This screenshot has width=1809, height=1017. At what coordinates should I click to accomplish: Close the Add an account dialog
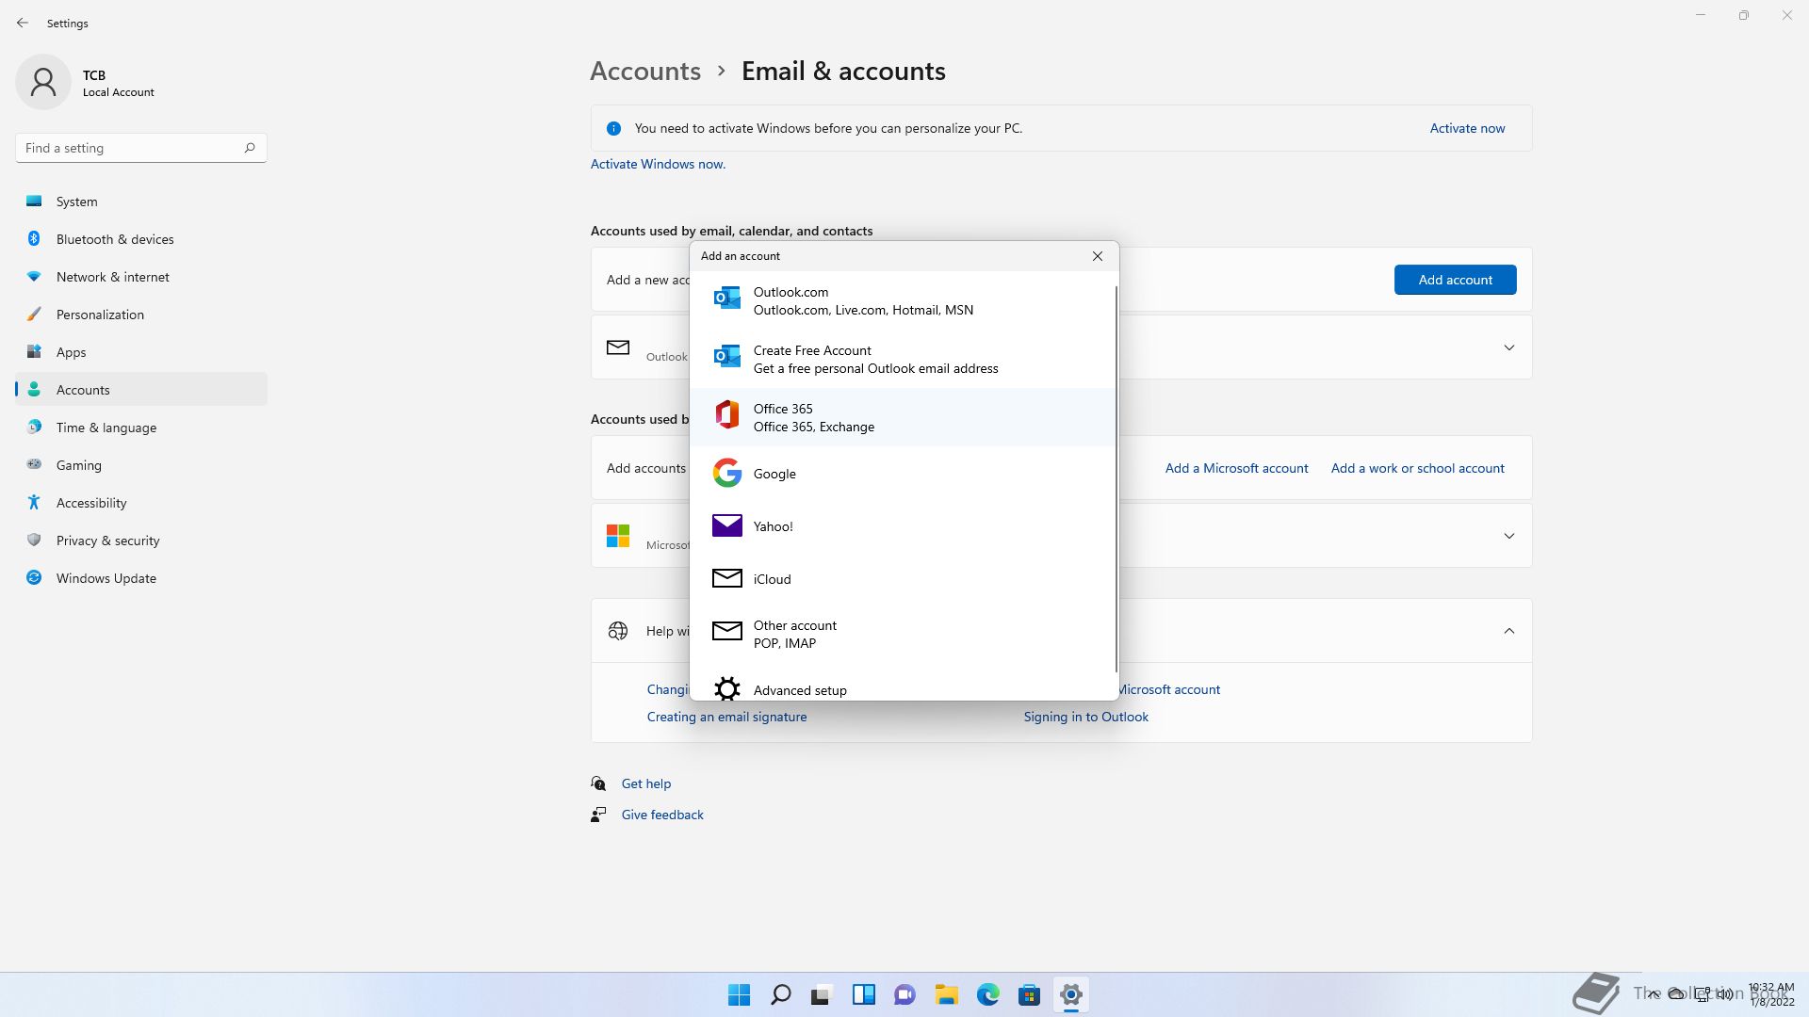point(1098,256)
